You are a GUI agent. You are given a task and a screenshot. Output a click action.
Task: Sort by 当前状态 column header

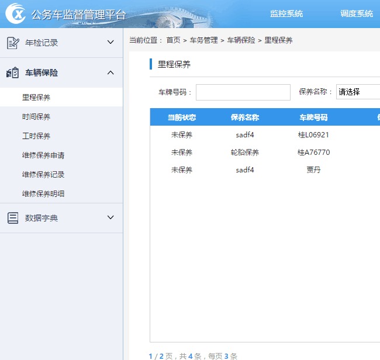(x=182, y=117)
